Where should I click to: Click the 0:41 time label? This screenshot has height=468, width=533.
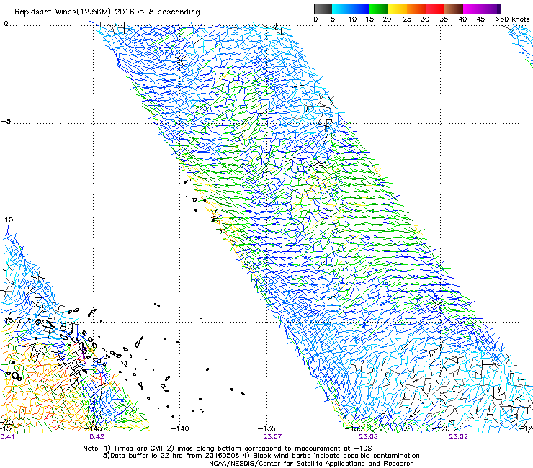point(7,437)
